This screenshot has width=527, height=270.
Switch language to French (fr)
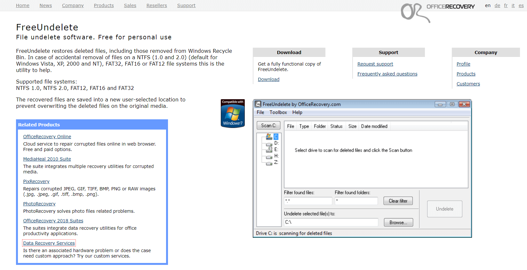point(506,5)
